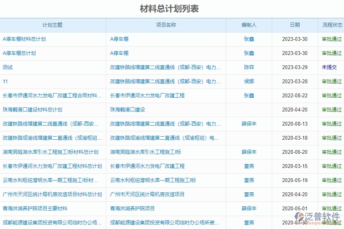Open plan A停车棚总计划
Viewport: 344px width, 229px height.
click(19, 53)
